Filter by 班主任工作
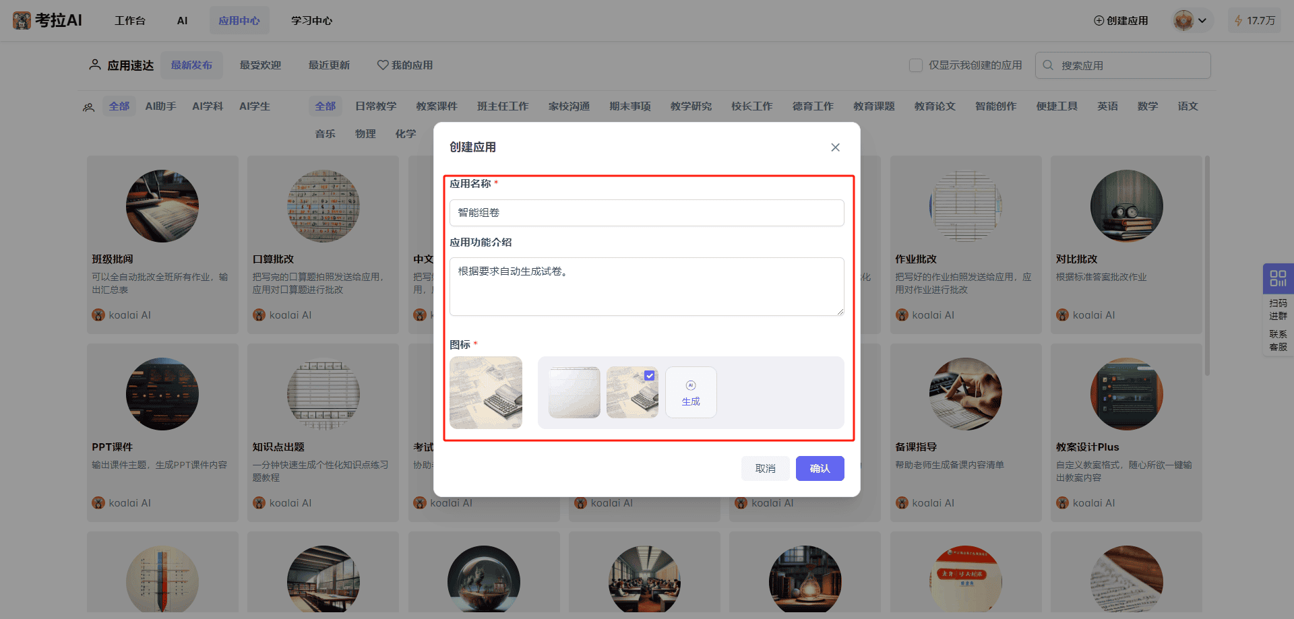The height and width of the screenshot is (619, 1294). [x=503, y=106]
